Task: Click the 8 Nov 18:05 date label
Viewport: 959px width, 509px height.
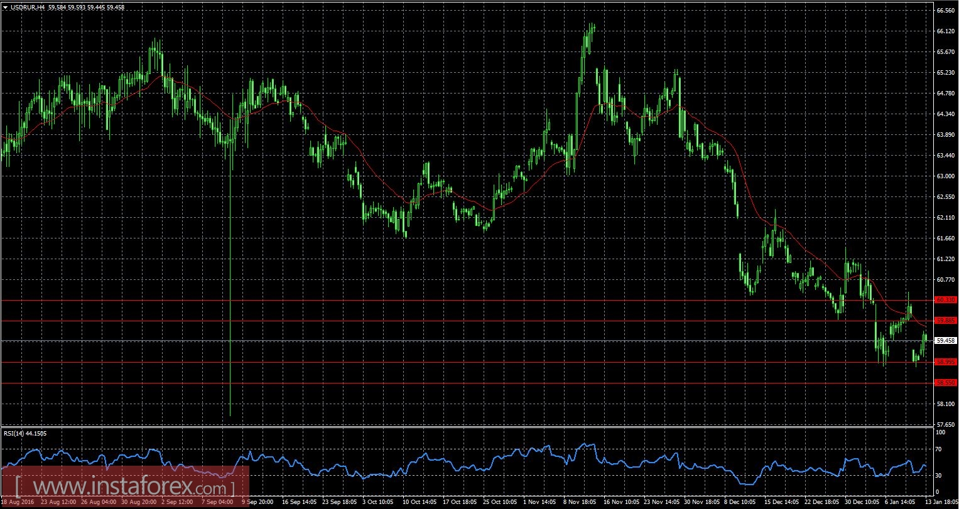Action: [x=581, y=503]
